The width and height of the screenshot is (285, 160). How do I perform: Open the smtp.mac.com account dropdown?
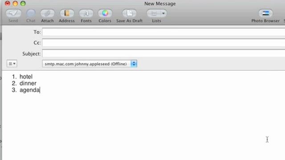(90, 64)
